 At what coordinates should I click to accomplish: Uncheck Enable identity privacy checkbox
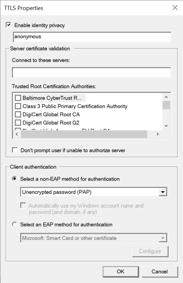(x=9, y=25)
